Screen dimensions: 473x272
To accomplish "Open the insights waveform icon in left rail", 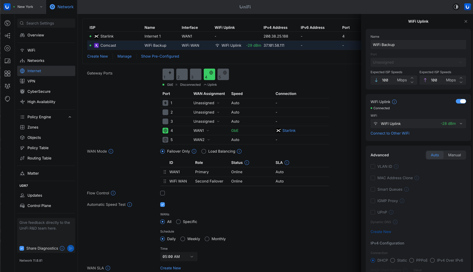I will pos(8,86).
